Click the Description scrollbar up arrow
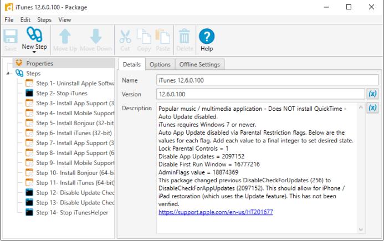 [361, 107]
